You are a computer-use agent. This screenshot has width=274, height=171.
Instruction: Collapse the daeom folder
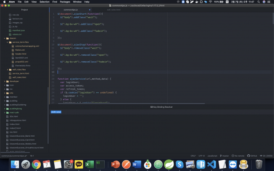point(13,38)
